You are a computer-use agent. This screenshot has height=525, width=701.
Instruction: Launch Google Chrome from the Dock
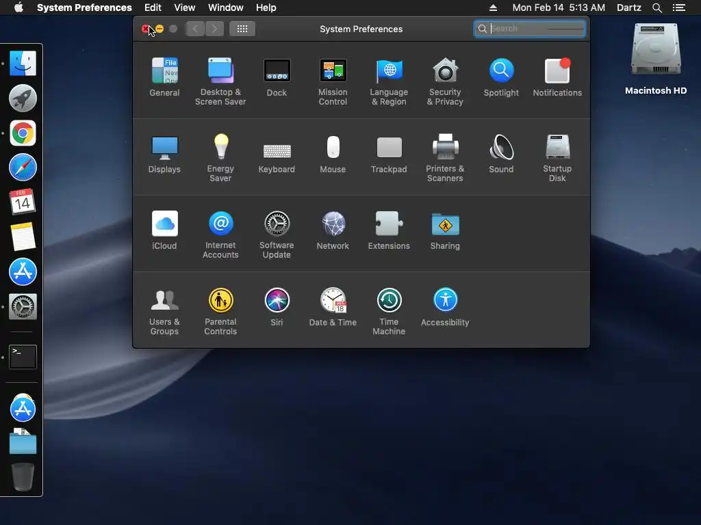pyautogui.click(x=23, y=133)
